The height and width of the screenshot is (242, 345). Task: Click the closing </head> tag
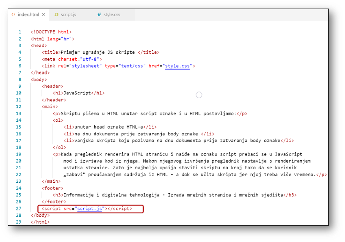[x=40, y=72]
